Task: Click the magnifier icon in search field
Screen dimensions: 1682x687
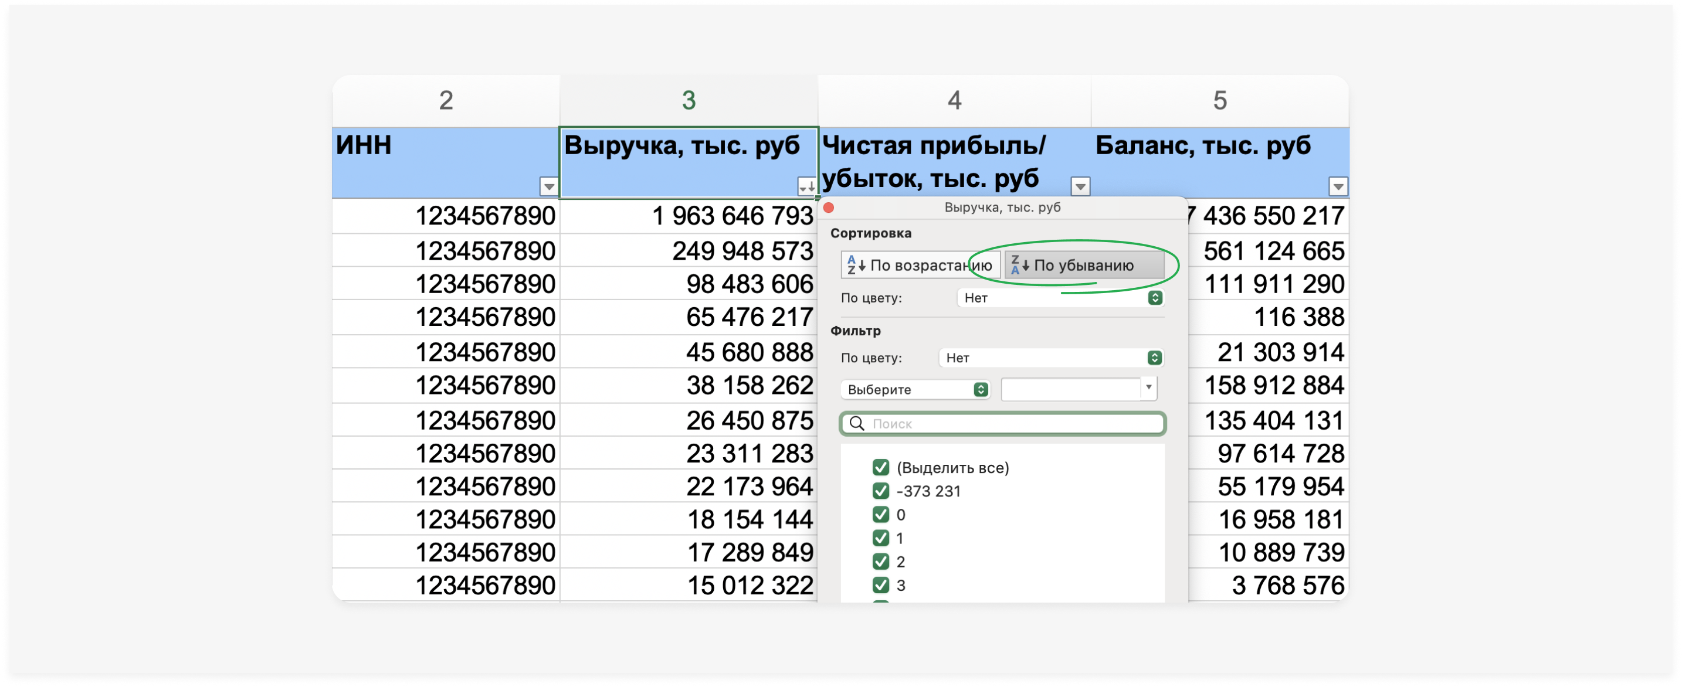Action: 857,423
